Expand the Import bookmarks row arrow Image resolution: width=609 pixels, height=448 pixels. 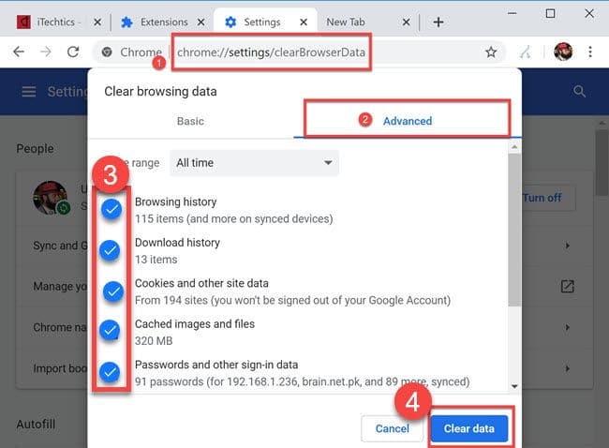click(568, 368)
